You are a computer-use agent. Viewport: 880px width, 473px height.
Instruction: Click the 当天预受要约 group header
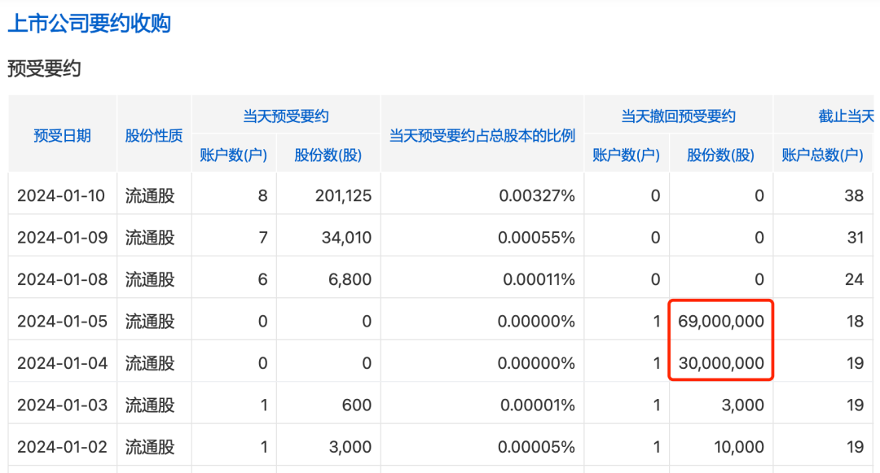pyautogui.click(x=286, y=116)
